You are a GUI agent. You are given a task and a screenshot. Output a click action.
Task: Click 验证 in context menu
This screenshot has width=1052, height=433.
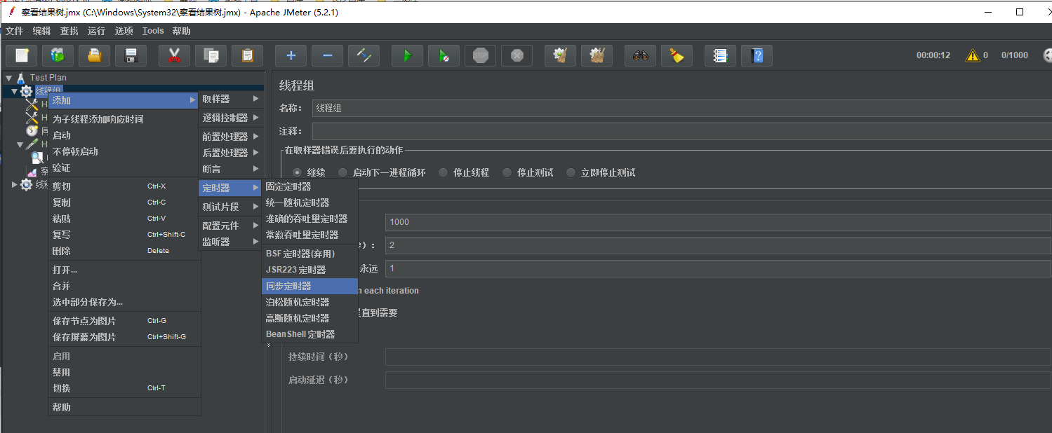coord(124,167)
